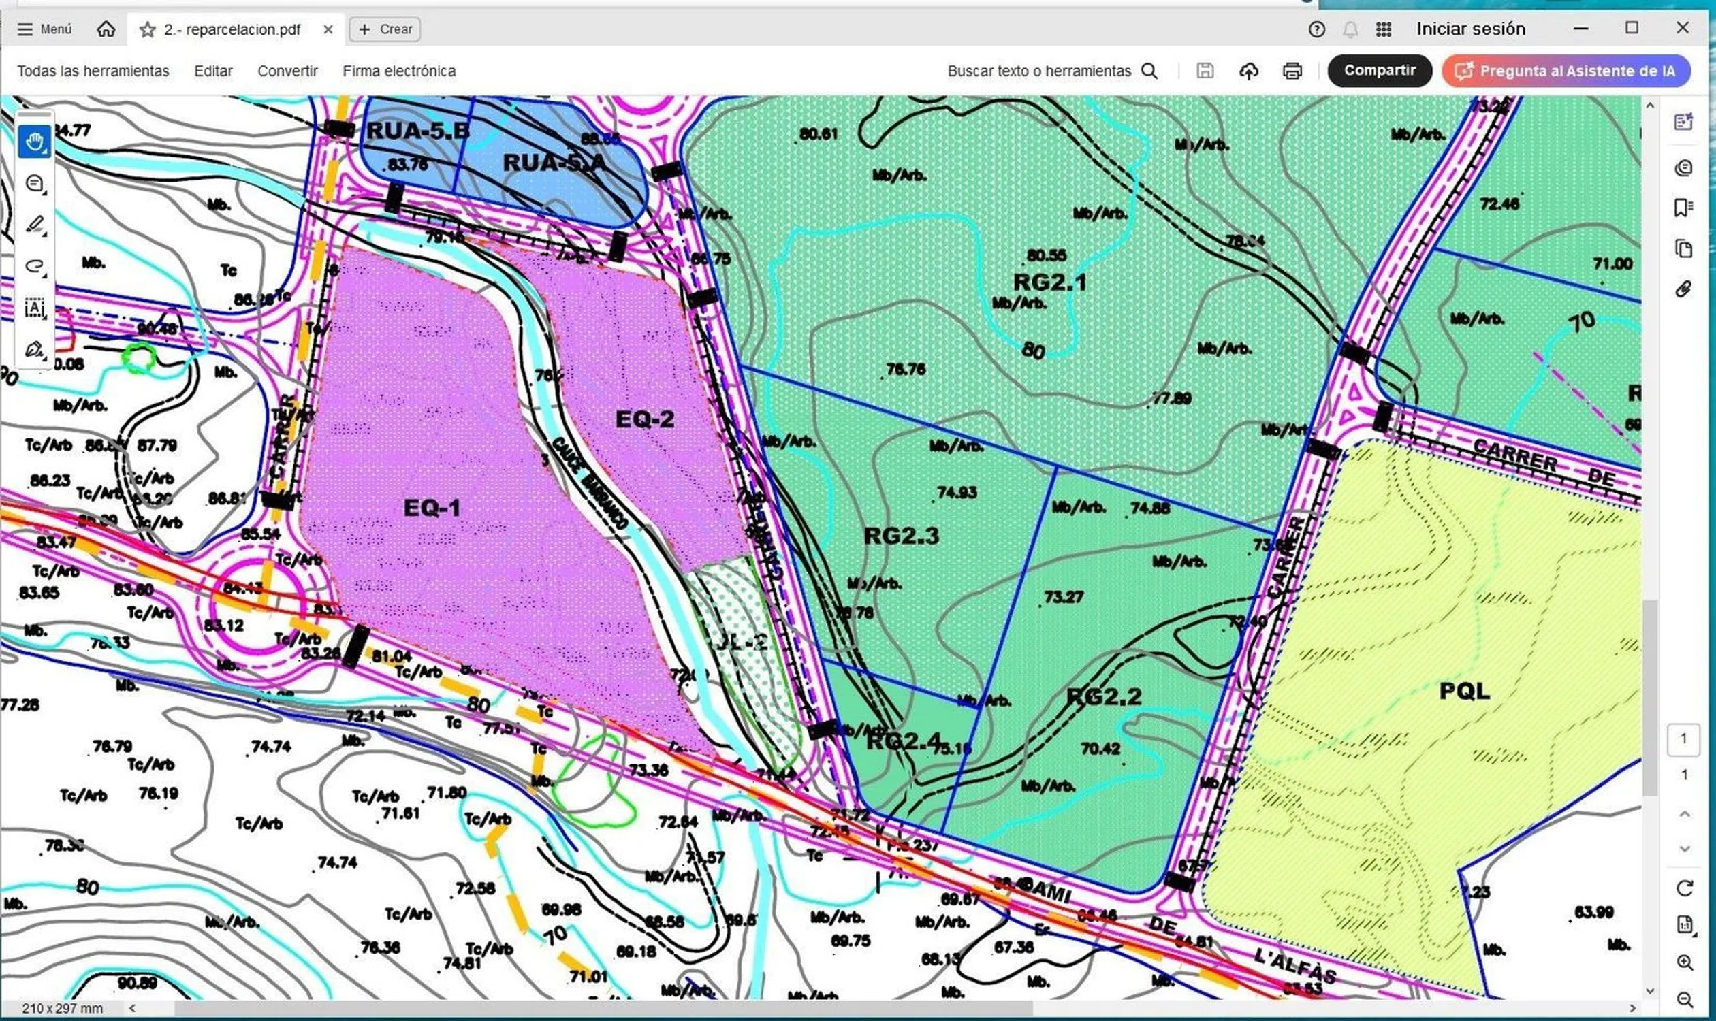Screen dimensions: 1716x1021
Task: Expand the page fit 1:1 display options
Action: point(1685,924)
